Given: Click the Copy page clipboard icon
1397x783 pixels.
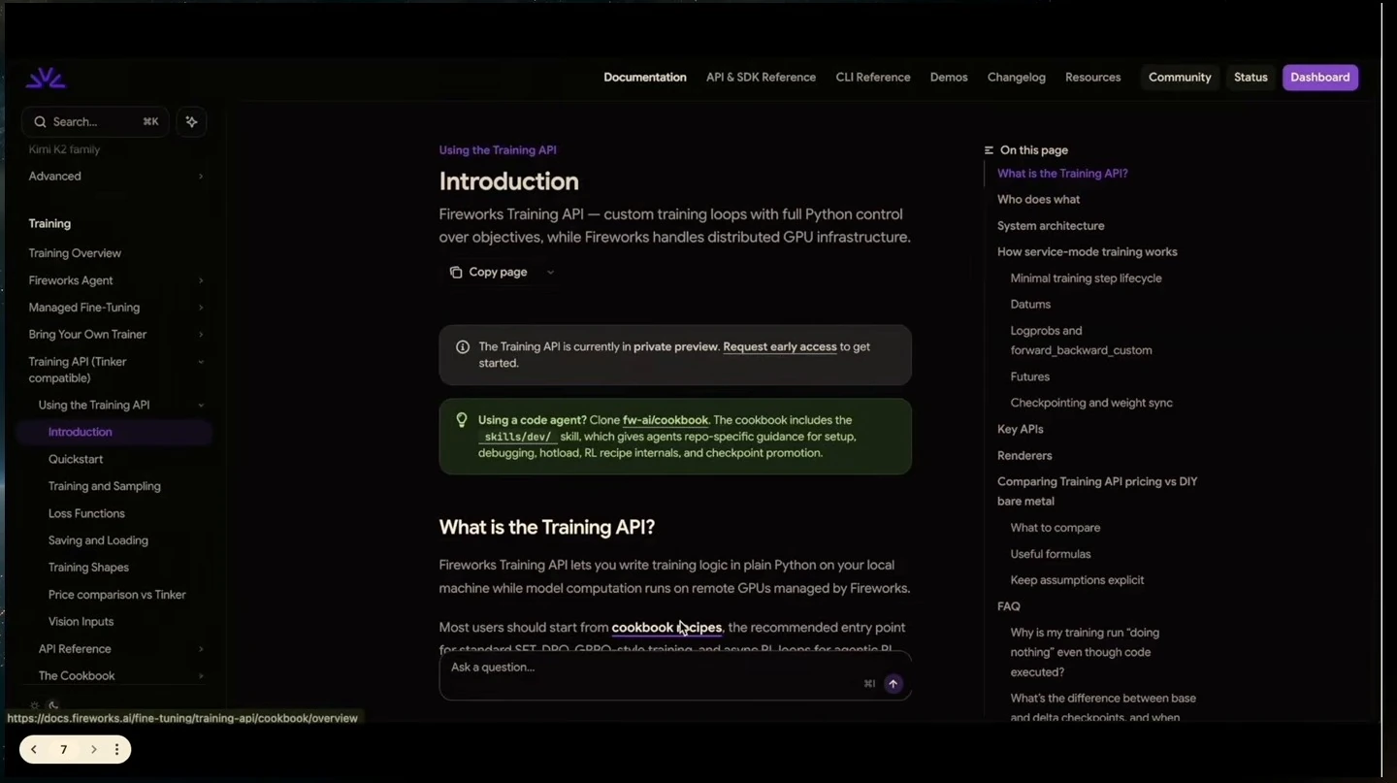Looking at the screenshot, I should coord(456,273).
